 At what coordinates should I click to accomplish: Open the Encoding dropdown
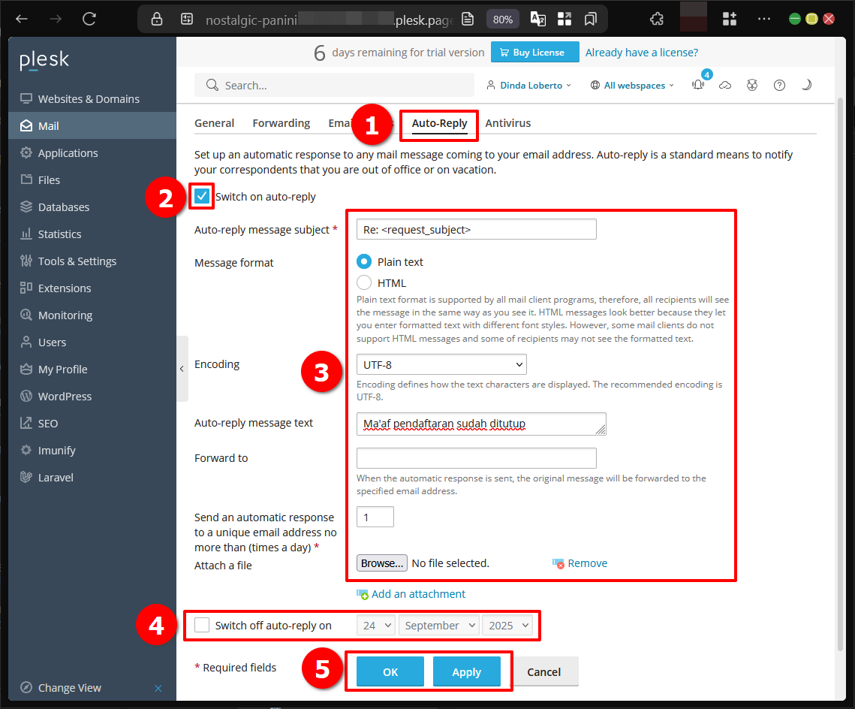[x=441, y=364]
